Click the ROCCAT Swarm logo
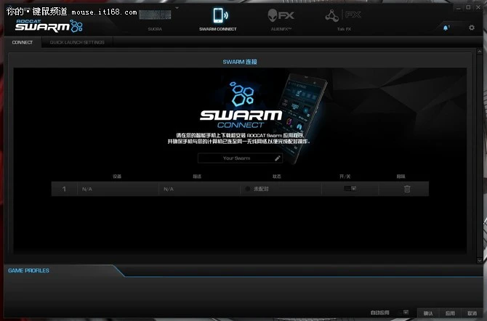 click(49, 25)
